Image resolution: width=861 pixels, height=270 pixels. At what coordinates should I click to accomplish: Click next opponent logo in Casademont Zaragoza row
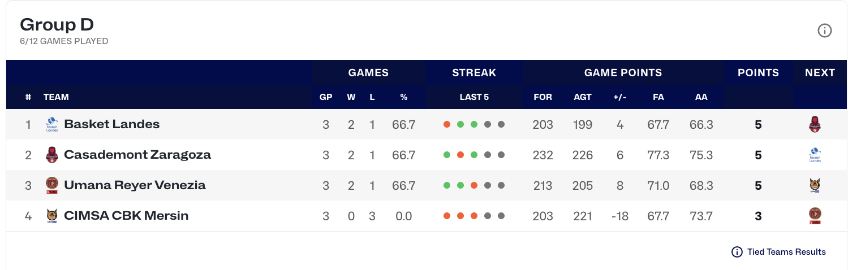(815, 155)
